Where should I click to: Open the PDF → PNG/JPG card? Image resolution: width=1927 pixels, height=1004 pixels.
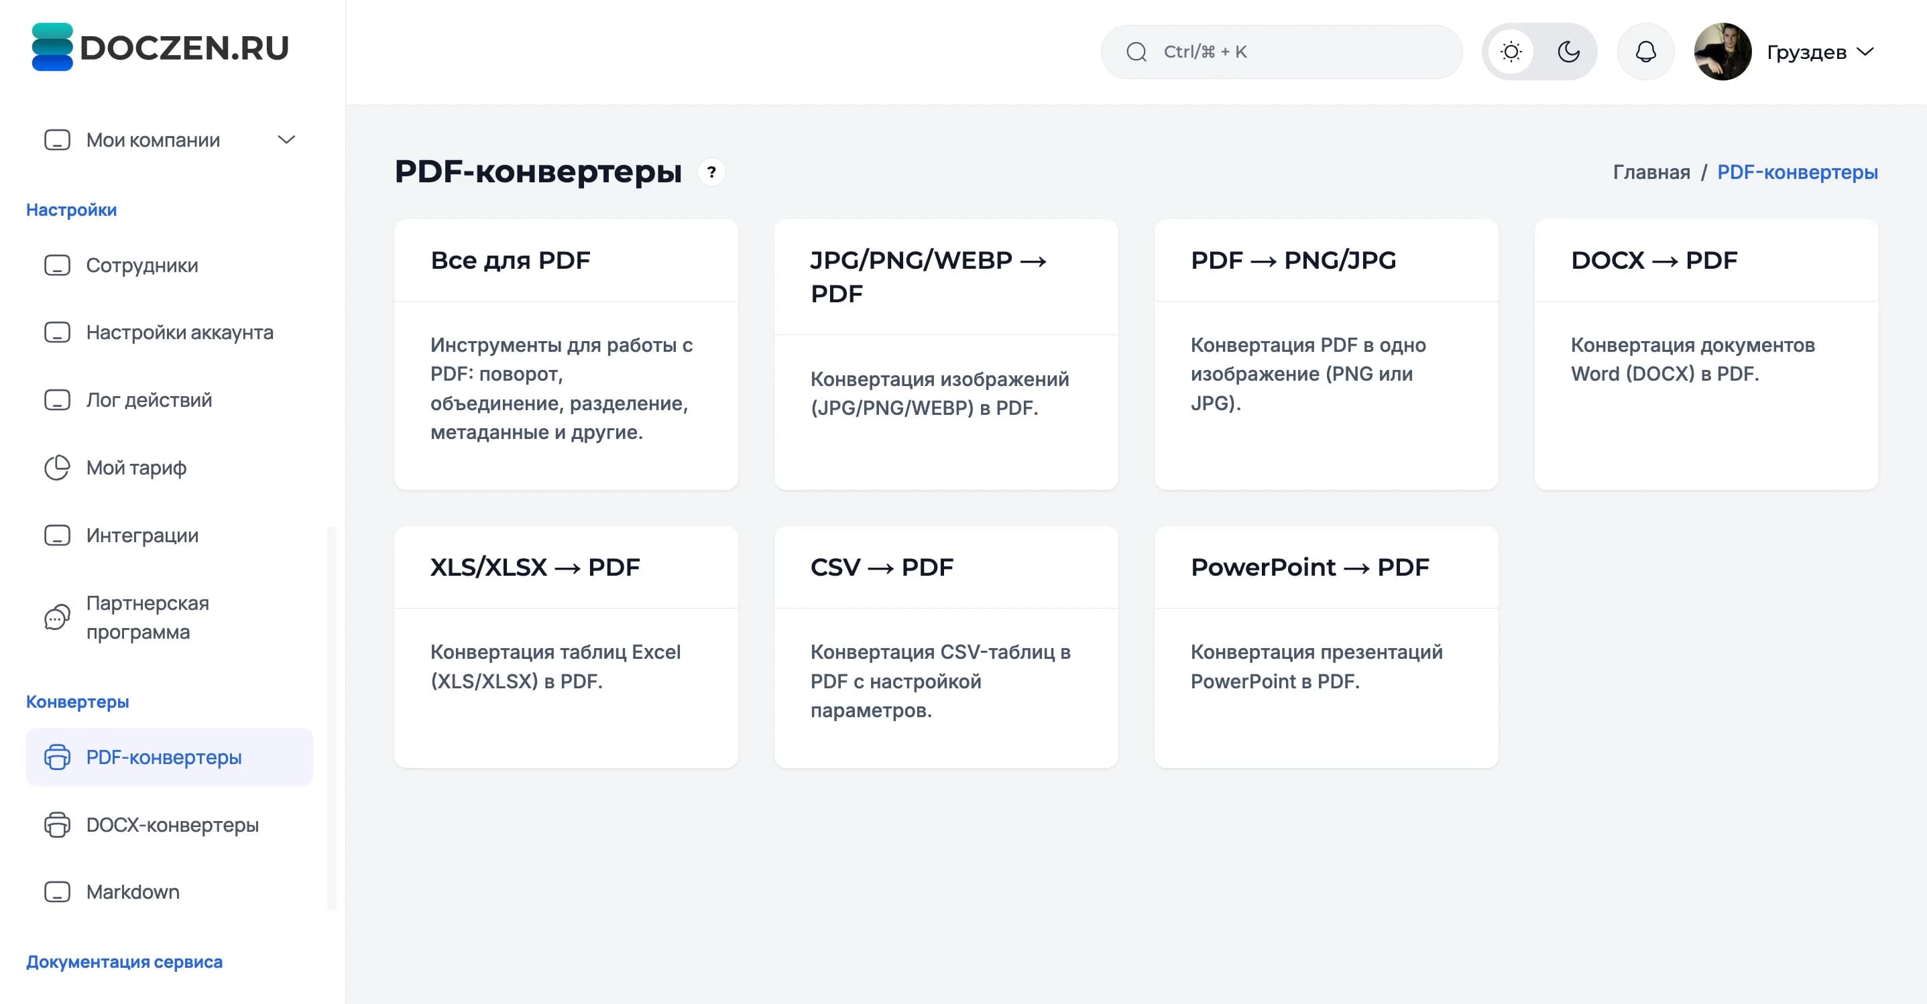1326,355
